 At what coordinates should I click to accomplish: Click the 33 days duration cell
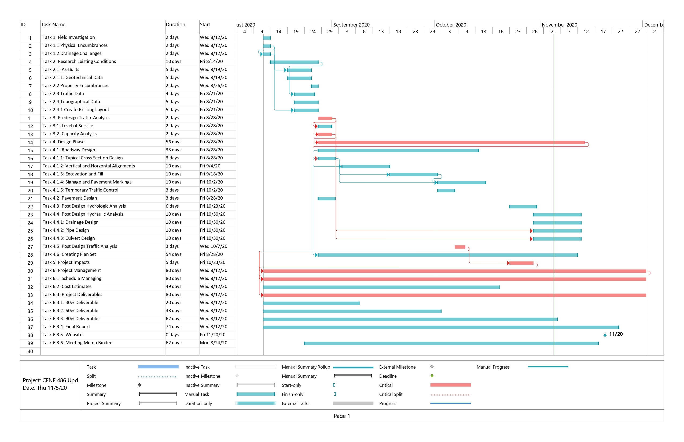(x=173, y=150)
